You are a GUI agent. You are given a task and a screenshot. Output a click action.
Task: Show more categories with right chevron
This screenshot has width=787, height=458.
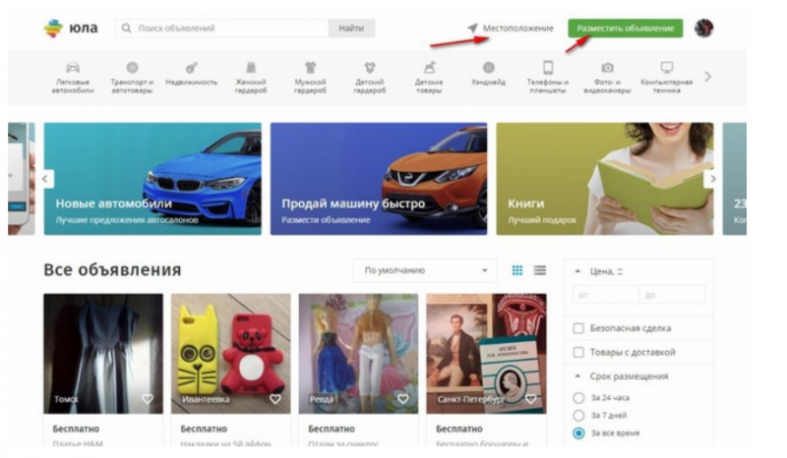click(x=707, y=77)
